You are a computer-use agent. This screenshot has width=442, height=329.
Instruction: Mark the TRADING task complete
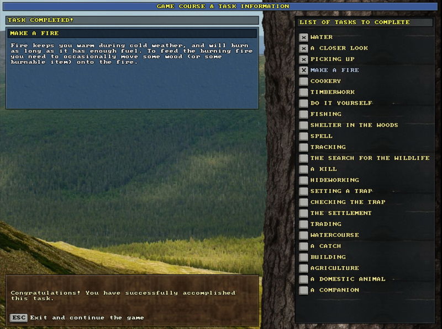click(303, 224)
